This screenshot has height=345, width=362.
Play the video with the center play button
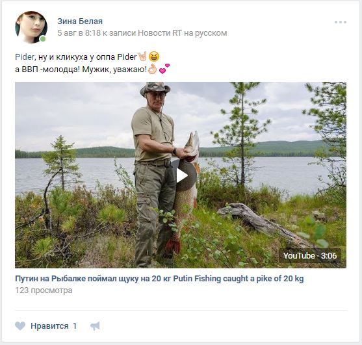tap(183, 175)
